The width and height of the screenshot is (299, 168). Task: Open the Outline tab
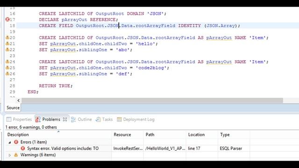click(81, 119)
